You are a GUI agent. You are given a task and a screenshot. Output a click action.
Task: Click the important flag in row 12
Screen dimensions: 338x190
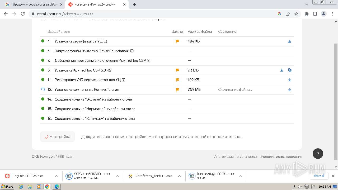(x=177, y=90)
